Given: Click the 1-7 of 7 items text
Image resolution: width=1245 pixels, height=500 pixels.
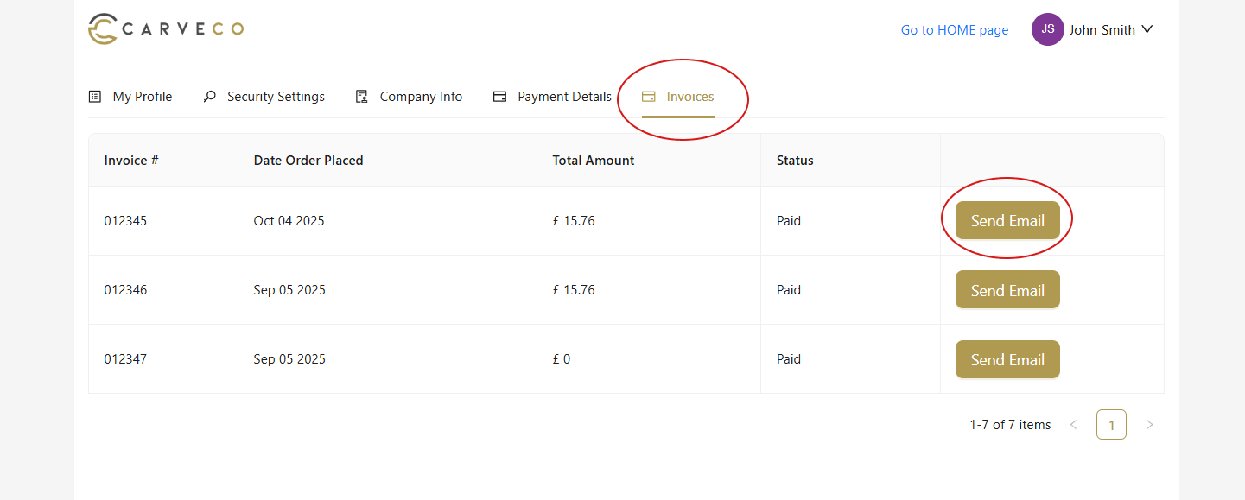Looking at the screenshot, I should [x=1010, y=425].
